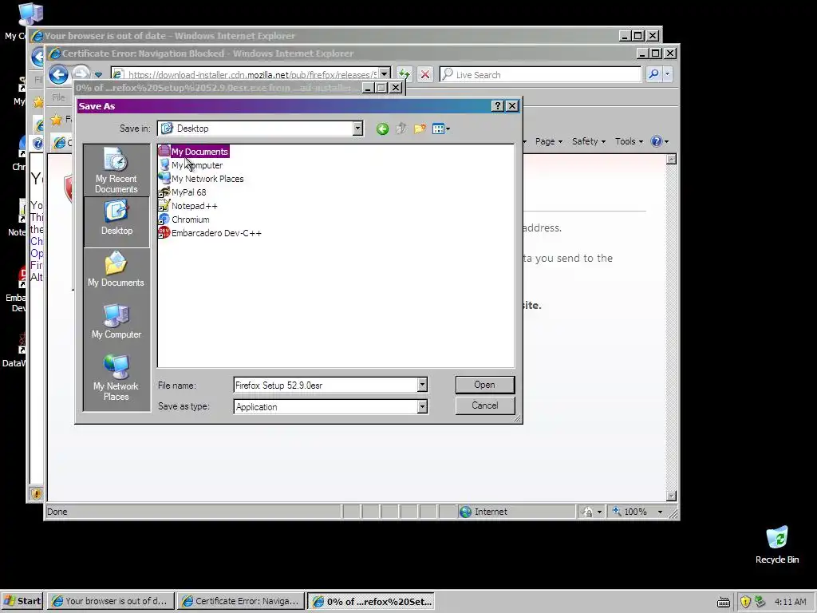Click the Cancel button in Save As
This screenshot has width=817, height=613.
tap(484, 405)
